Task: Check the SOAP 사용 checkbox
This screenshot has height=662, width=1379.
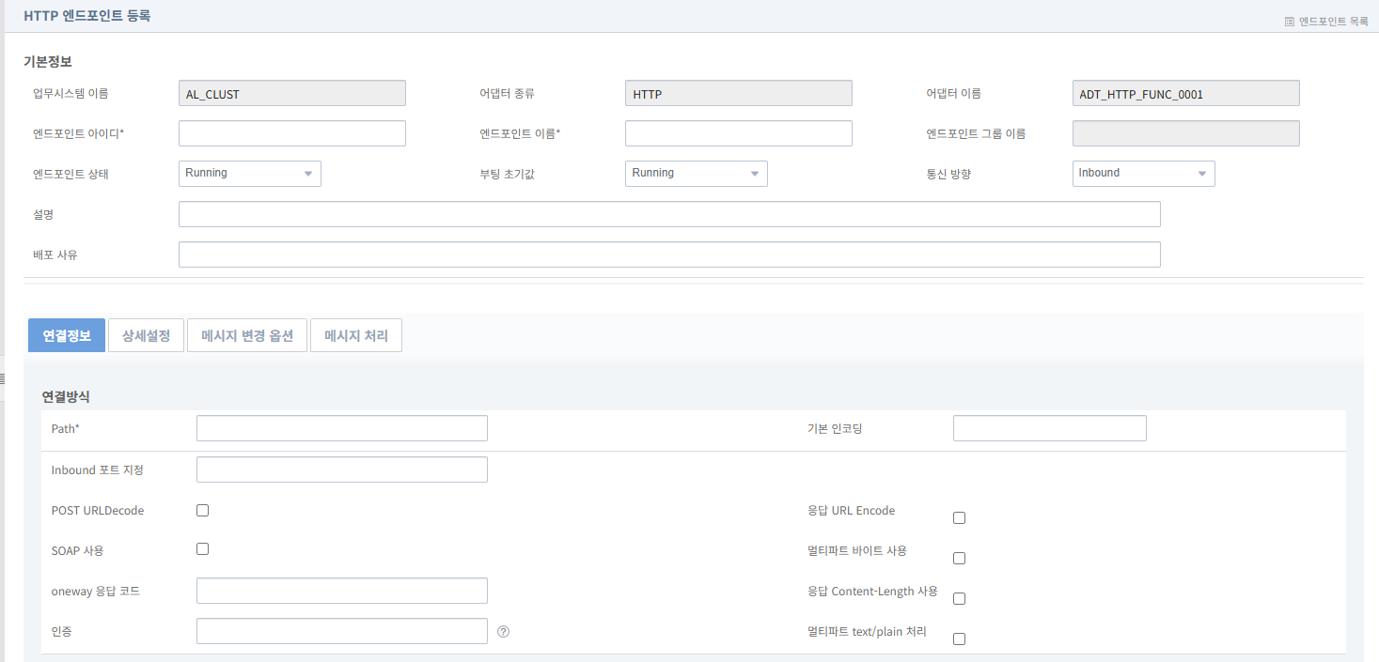Action: [202, 549]
